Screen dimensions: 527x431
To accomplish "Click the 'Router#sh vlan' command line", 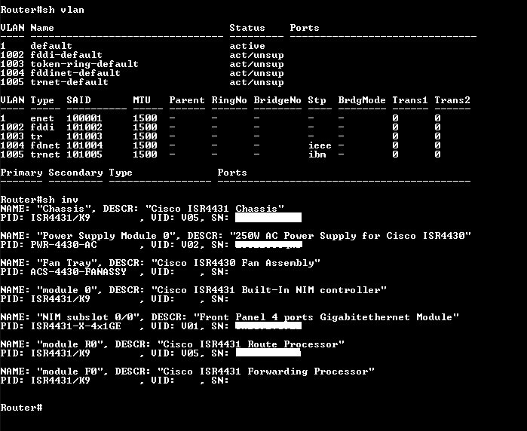I will pos(42,10).
